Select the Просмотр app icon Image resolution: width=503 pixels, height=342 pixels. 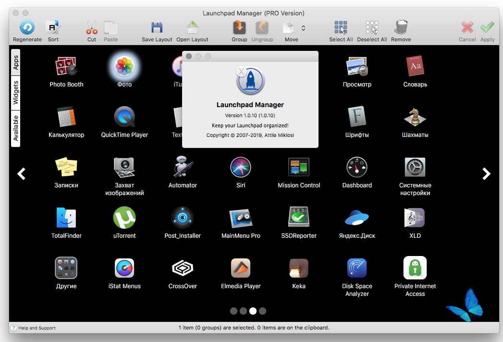tap(357, 66)
